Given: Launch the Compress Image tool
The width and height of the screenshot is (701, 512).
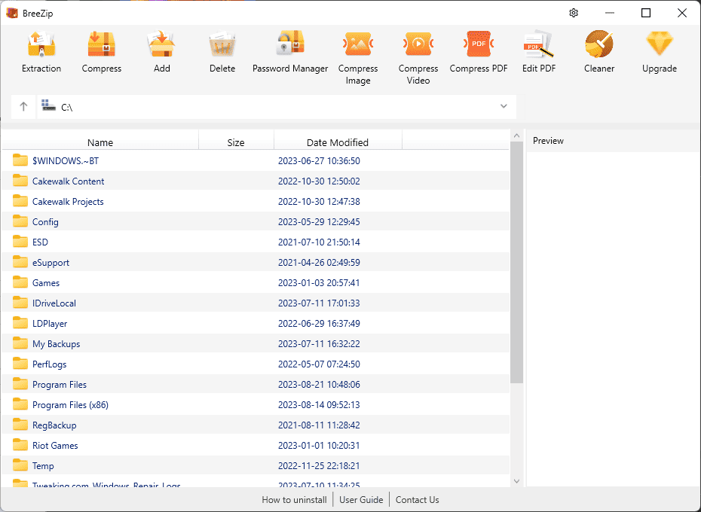Looking at the screenshot, I should [358, 45].
